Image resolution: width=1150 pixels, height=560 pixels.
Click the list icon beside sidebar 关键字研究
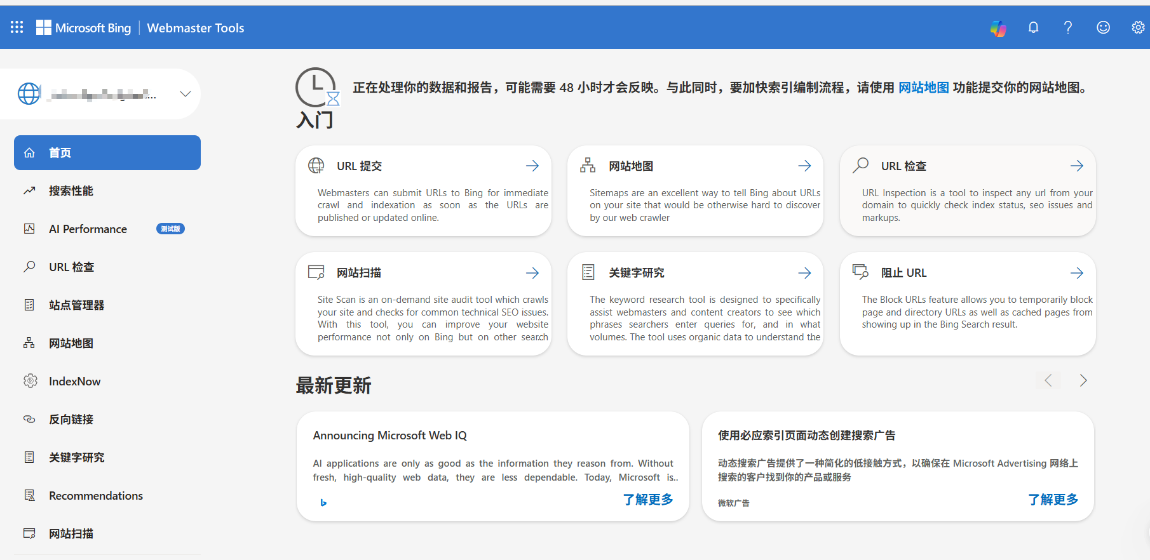(x=29, y=457)
